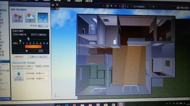Click the camera 現在の視点 icon
Image resolution: width=190 pixels, height=106 pixels.
click(178, 8)
